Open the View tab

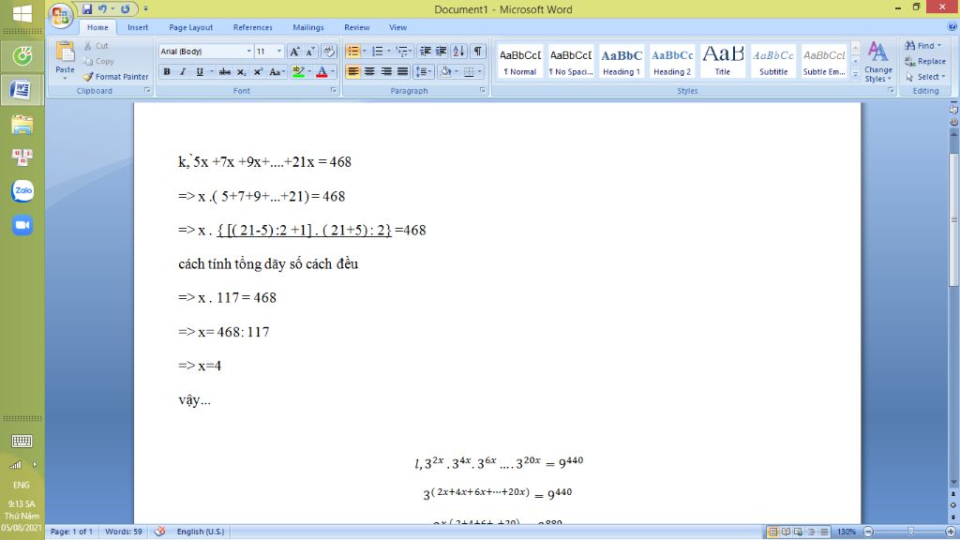[x=397, y=27]
